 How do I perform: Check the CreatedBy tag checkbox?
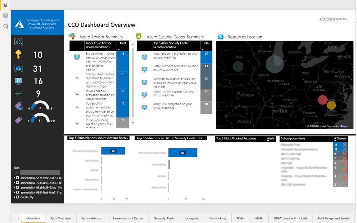tap(17, 197)
